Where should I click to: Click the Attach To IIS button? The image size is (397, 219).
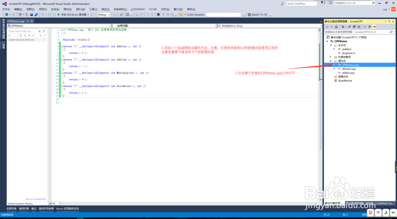(257, 15)
